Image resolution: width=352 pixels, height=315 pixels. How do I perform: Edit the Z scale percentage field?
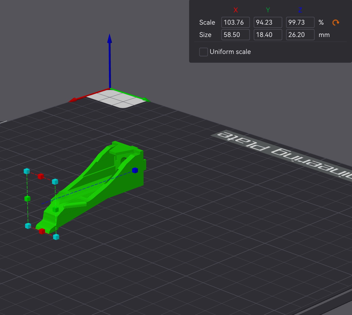coord(300,22)
